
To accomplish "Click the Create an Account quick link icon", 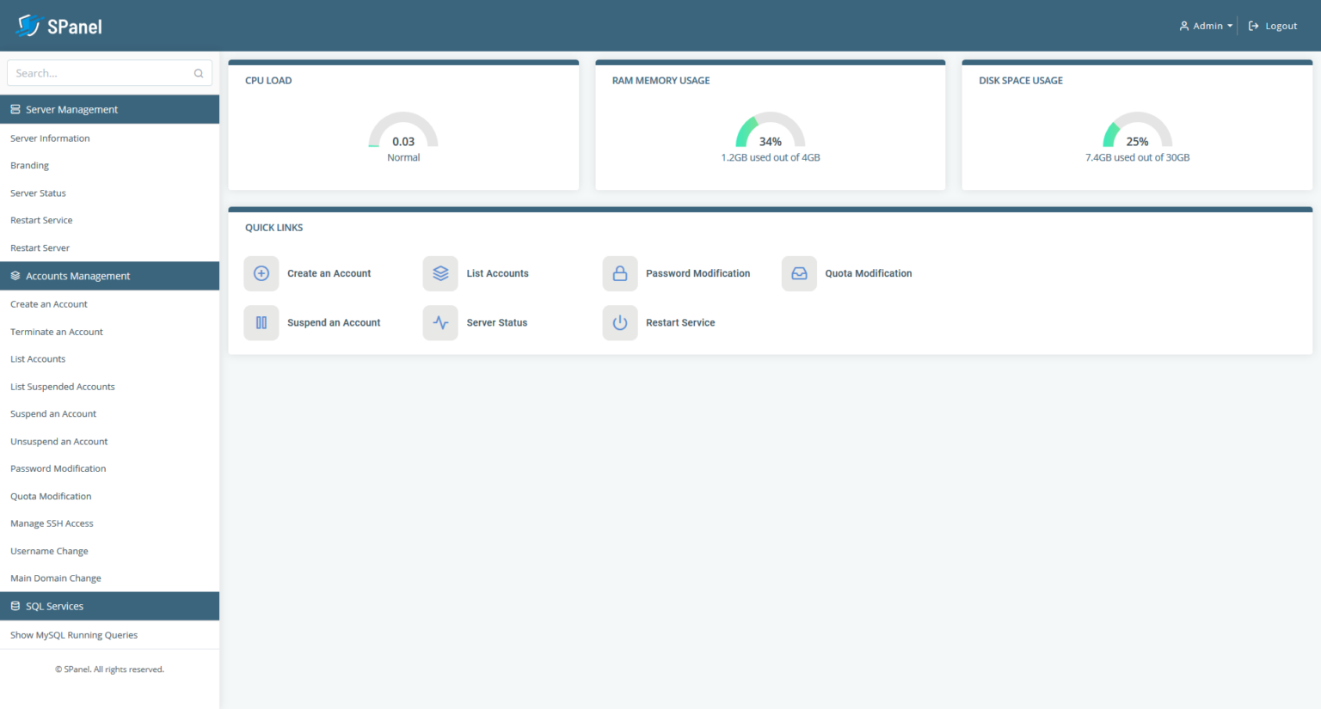I will tap(261, 273).
